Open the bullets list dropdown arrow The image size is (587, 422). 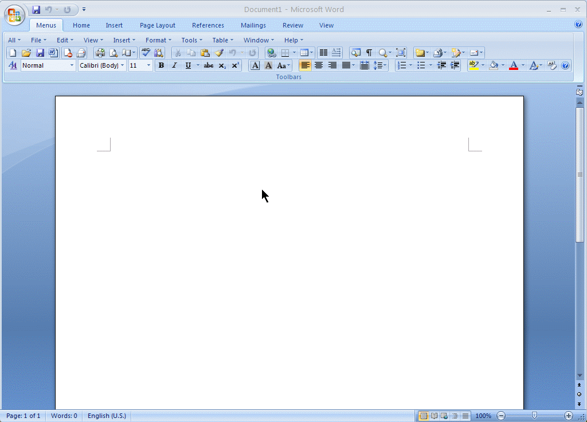tap(431, 65)
